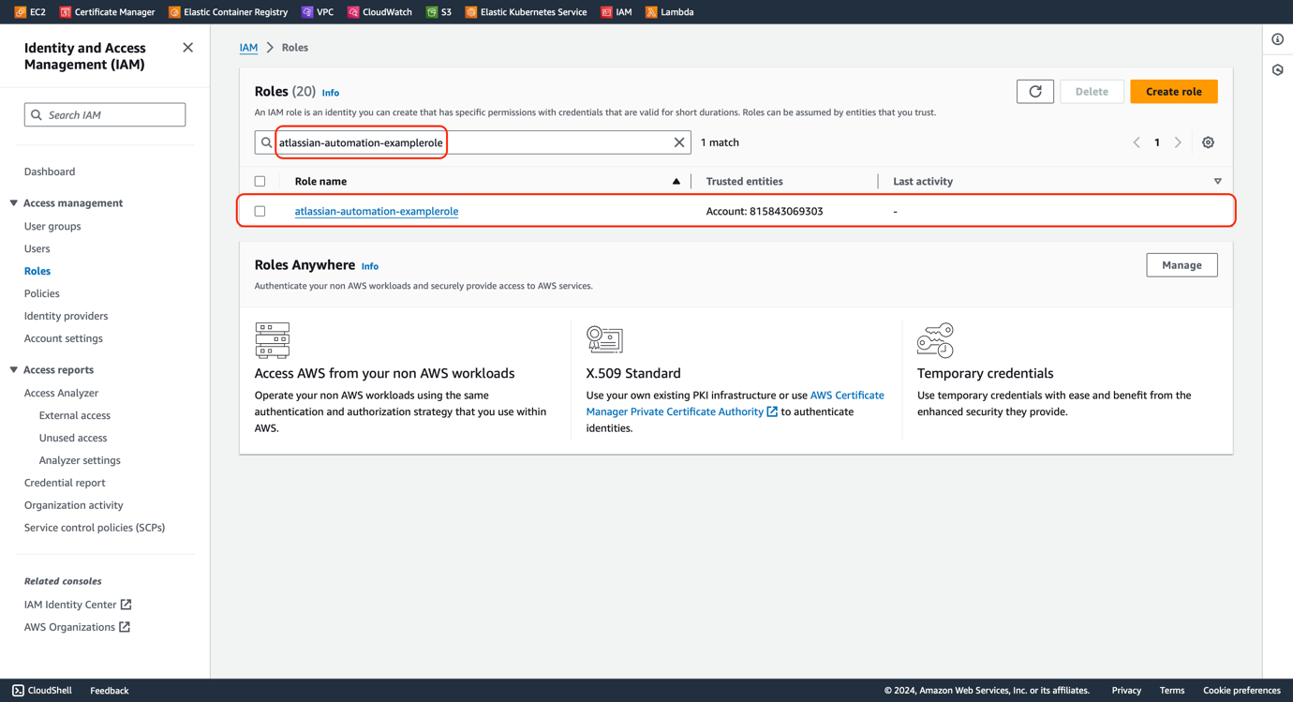Open Credential report in sidebar

(x=65, y=483)
